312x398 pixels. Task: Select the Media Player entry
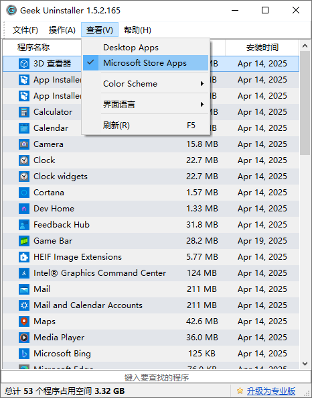pos(59,338)
